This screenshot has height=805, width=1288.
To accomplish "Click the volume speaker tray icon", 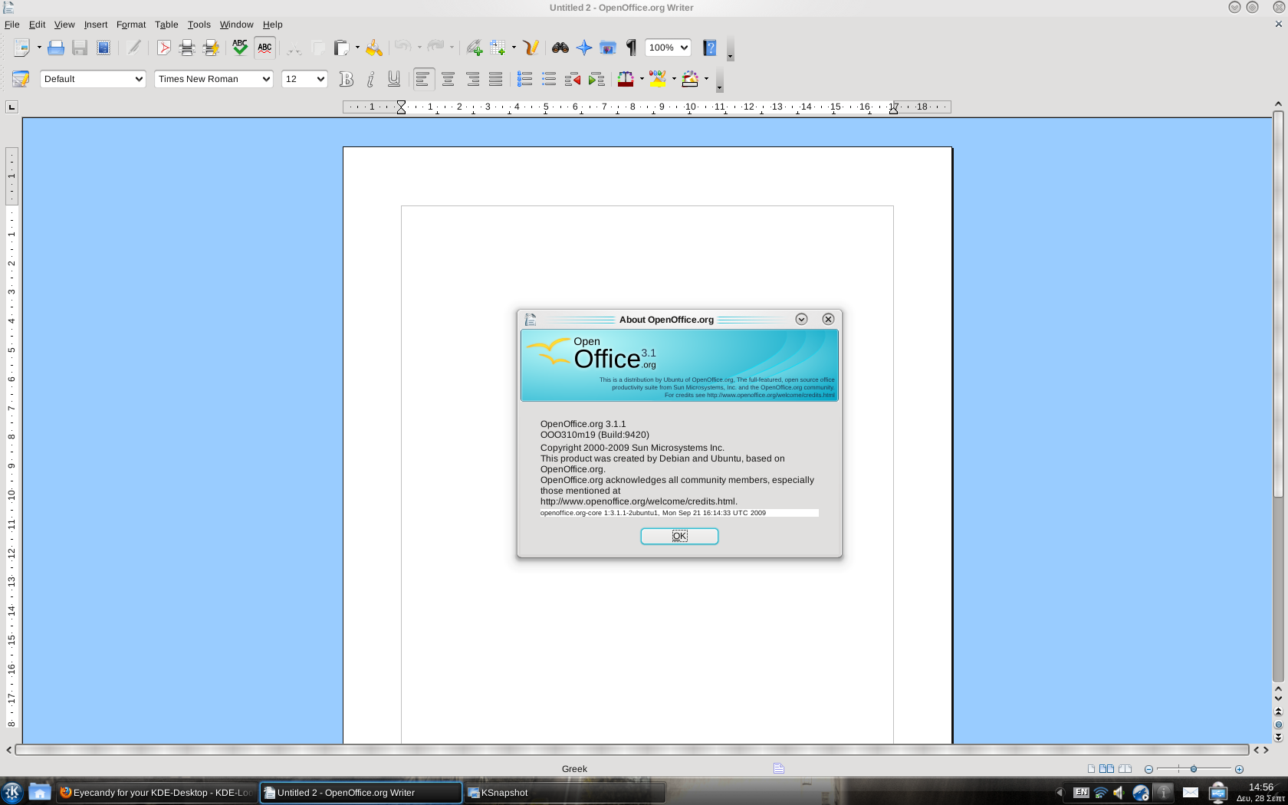I will [x=1119, y=793].
